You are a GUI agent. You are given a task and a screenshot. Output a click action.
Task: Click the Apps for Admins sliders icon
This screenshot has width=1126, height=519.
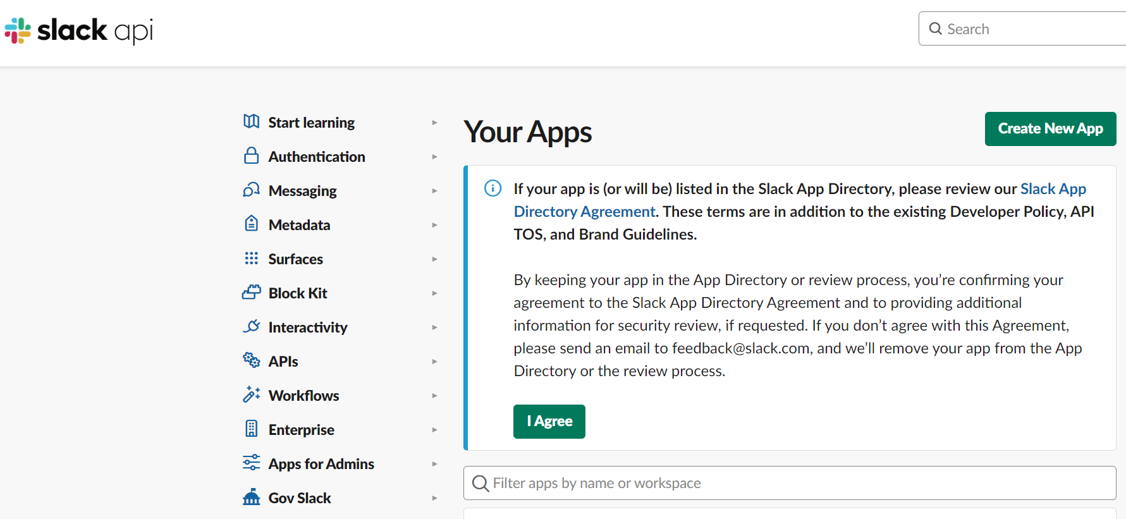[252, 463]
